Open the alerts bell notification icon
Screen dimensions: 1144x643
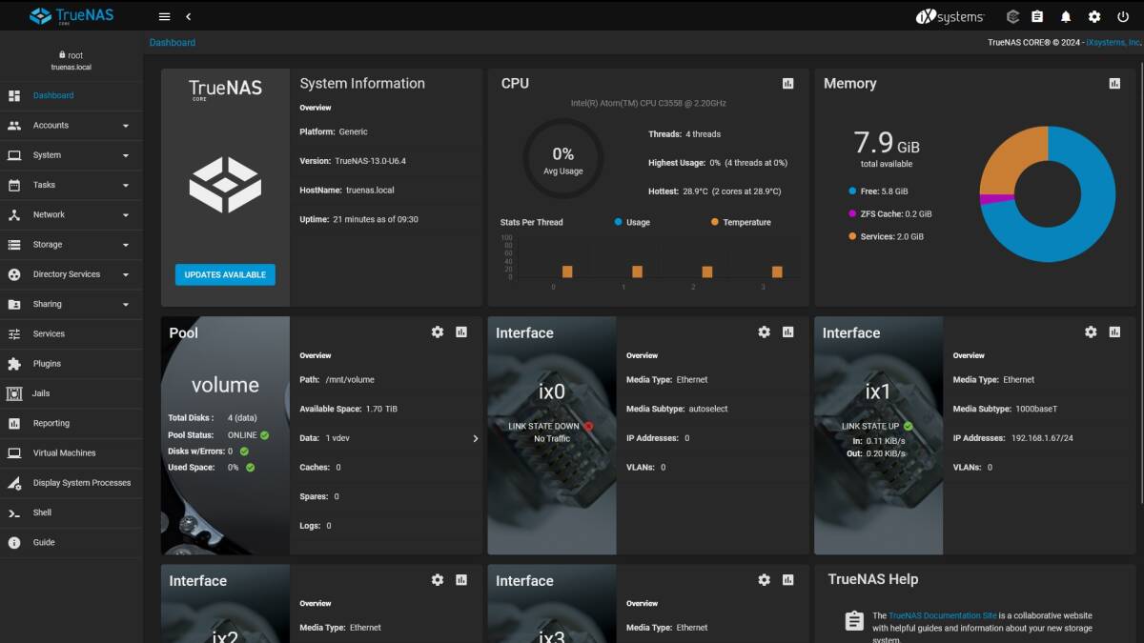click(x=1066, y=16)
